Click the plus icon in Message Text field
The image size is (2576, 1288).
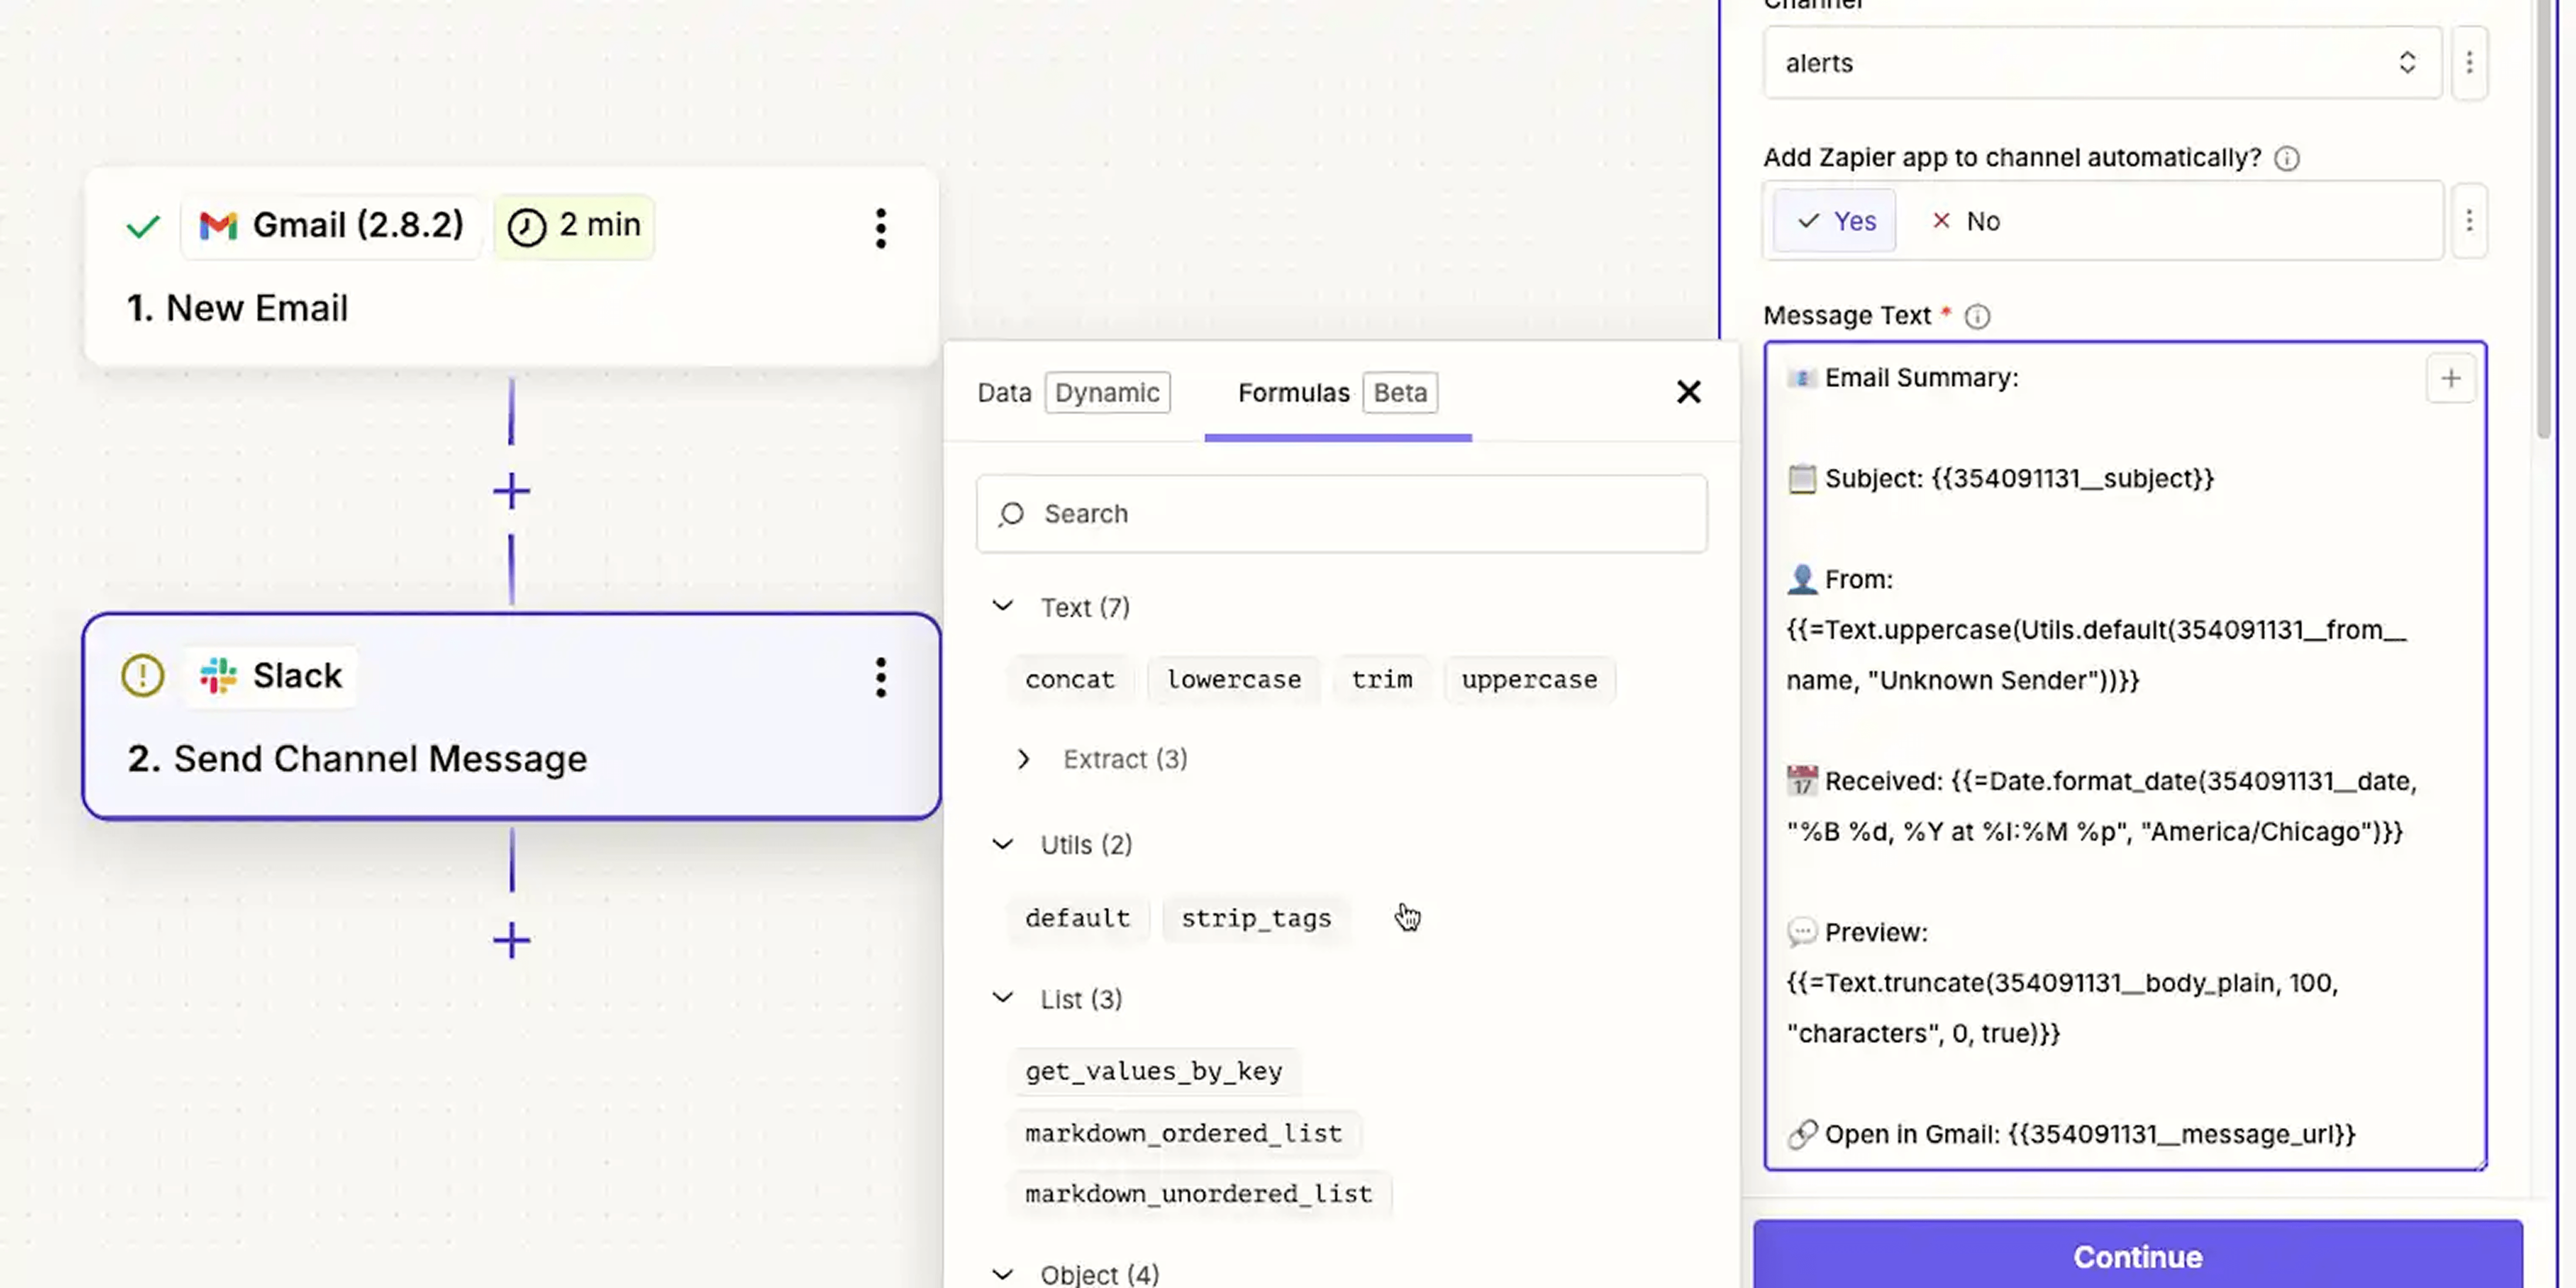click(x=2450, y=378)
